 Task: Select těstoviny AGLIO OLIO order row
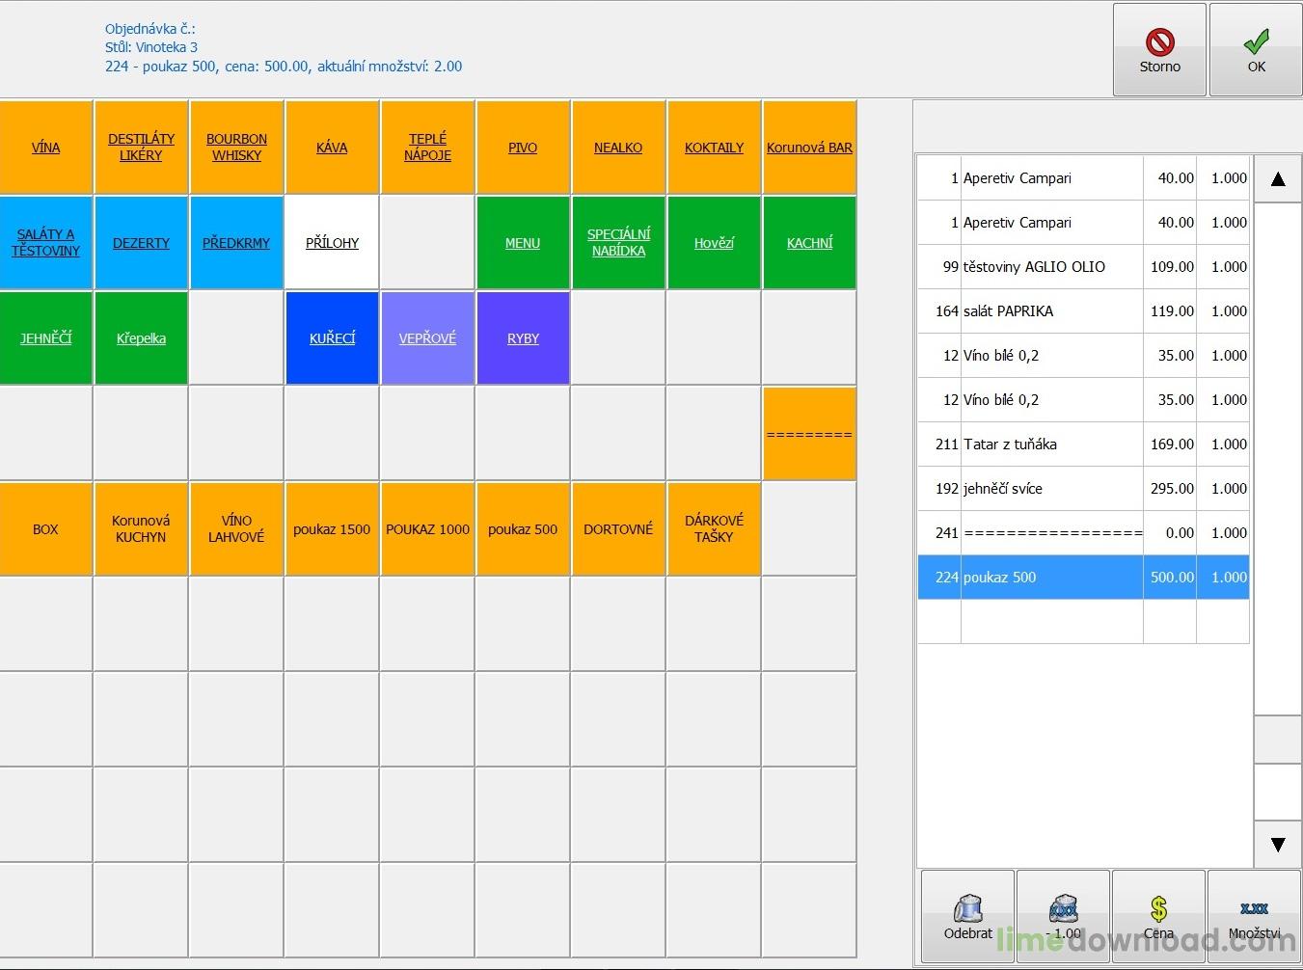[1051, 267]
